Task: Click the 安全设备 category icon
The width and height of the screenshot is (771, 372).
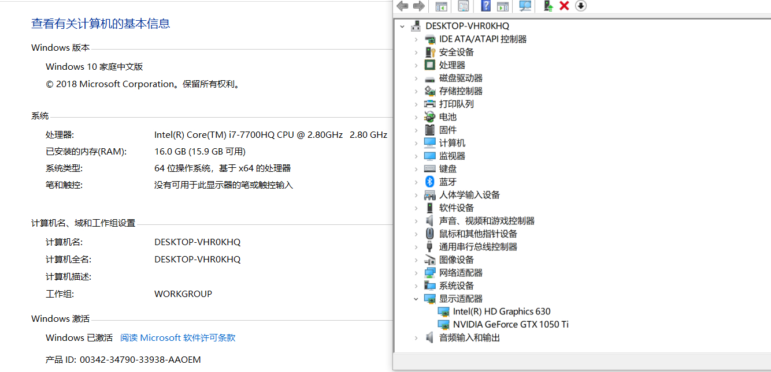Action: (x=429, y=52)
